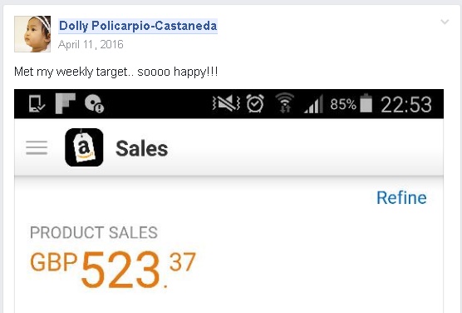Click the poster's profile picture thumbnail
Screen dimensions: 462x313
[x=32, y=34]
